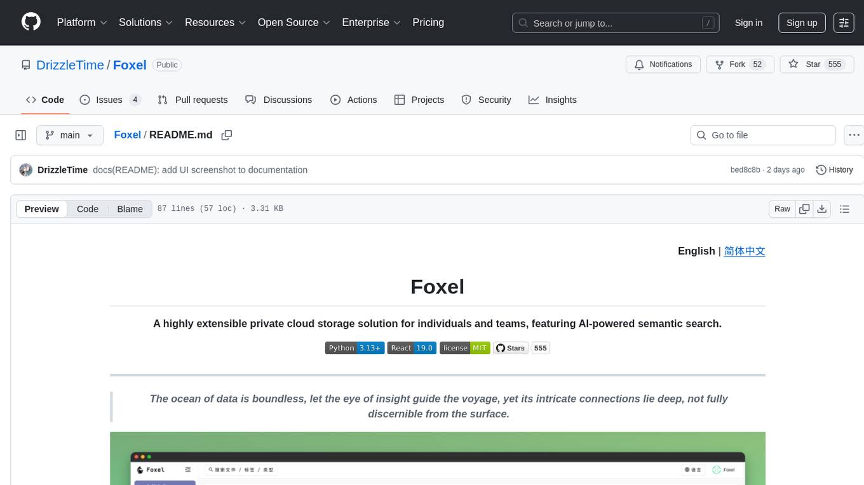This screenshot has width=864, height=485.
Task: Expand the Solutions menu
Action: (146, 22)
